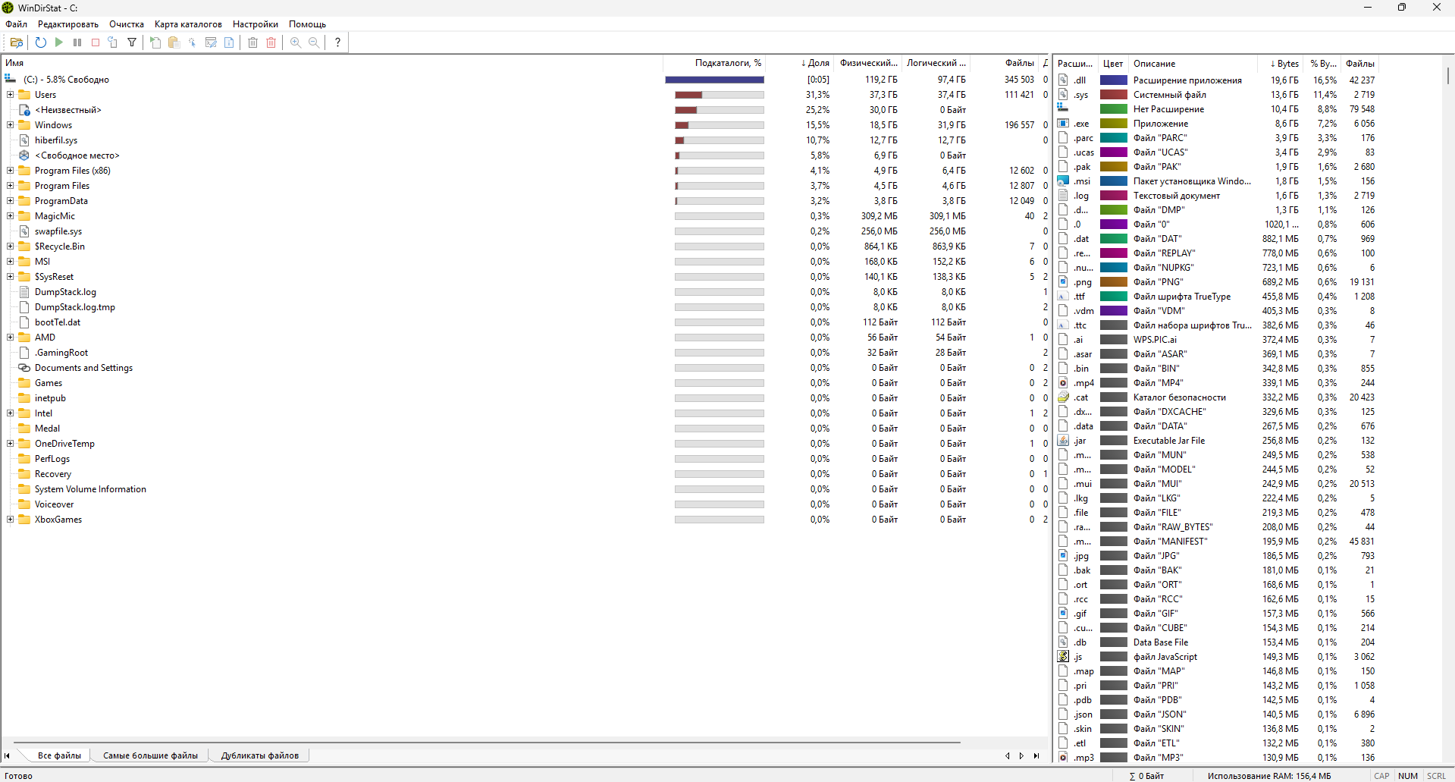Expand Program Files (x86) tree node
This screenshot has width=1455, height=782.
click(x=10, y=171)
